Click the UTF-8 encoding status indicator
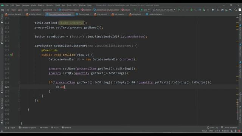 (217, 131)
